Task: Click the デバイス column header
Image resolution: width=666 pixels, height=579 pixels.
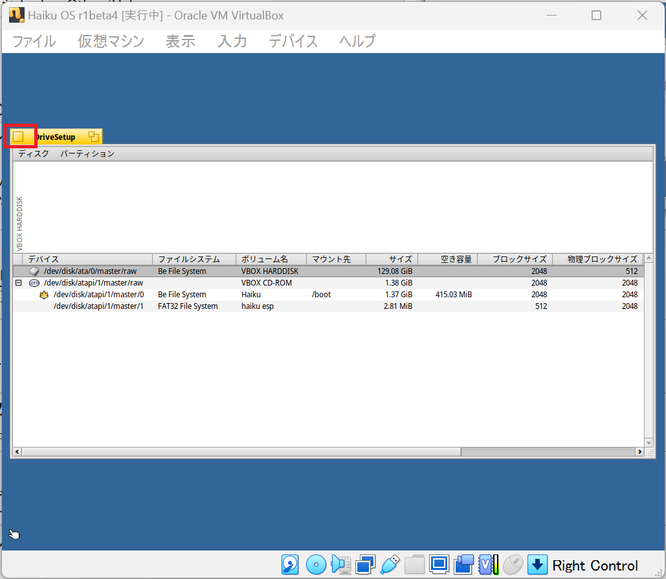Action: click(87, 259)
